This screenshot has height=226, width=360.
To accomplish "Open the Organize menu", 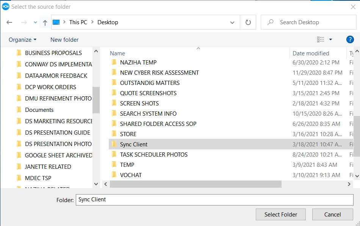I will tap(23, 39).
